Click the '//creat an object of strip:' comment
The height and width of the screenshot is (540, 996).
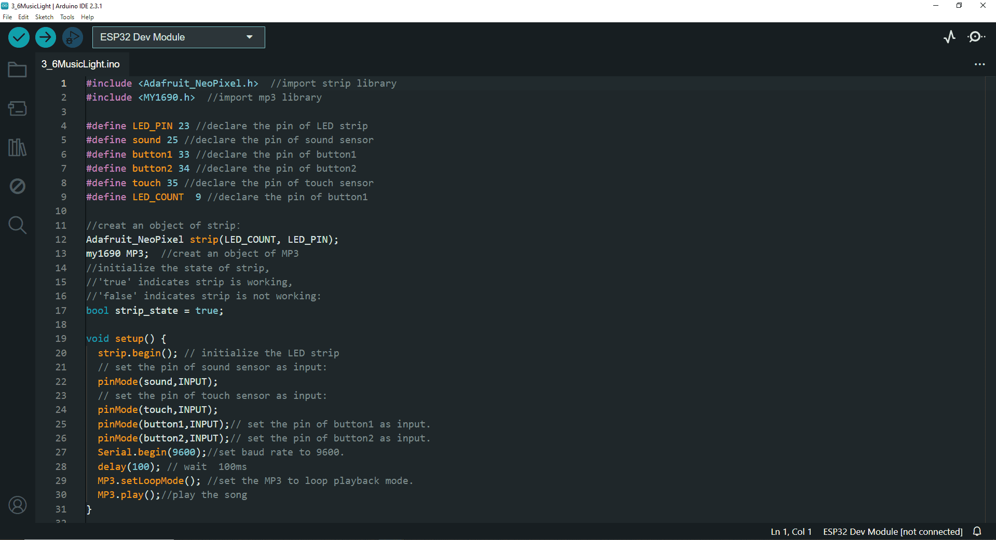(163, 226)
